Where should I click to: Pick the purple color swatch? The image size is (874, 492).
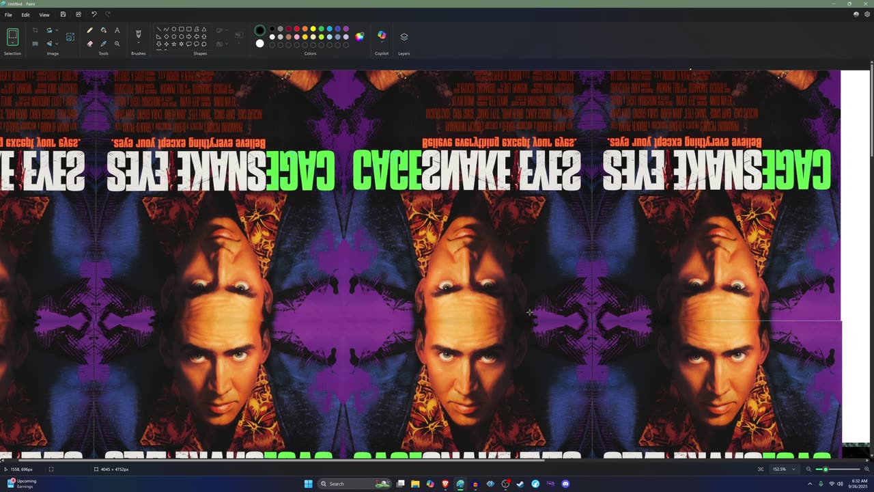[x=346, y=29]
